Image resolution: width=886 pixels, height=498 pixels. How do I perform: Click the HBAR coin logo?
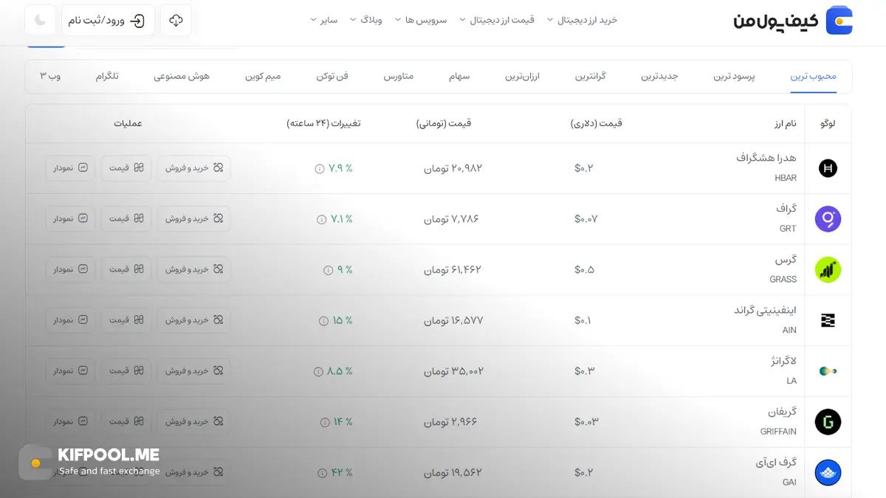(x=827, y=168)
